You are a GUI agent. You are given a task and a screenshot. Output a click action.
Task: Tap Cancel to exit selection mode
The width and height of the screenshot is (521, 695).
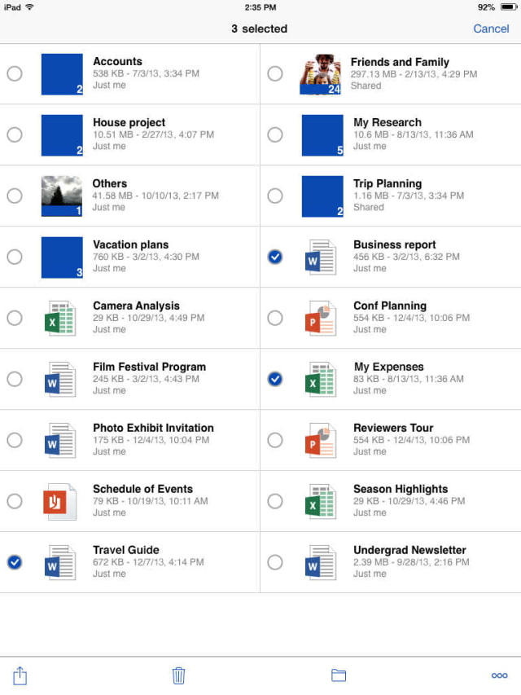491,29
